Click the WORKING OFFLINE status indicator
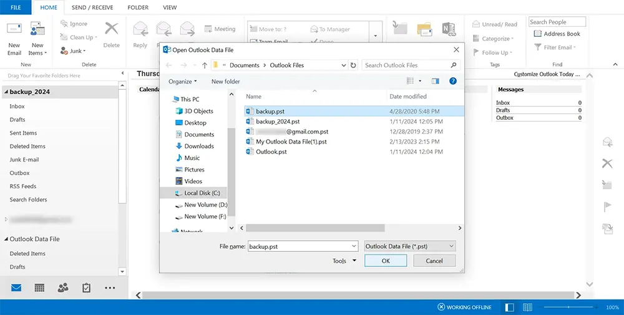624x315 pixels. [464, 307]
